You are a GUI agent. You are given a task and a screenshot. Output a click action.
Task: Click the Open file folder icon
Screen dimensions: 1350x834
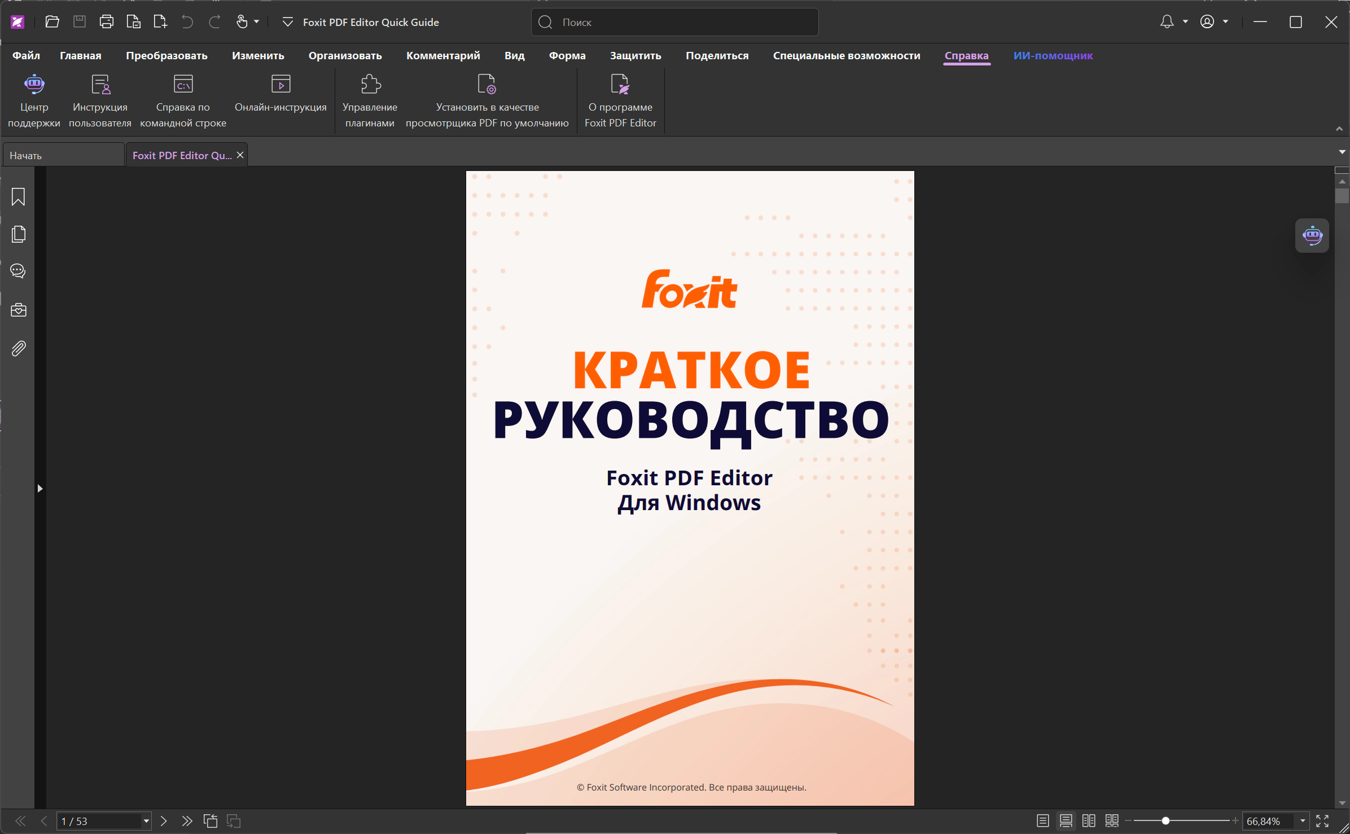[52, 22]
